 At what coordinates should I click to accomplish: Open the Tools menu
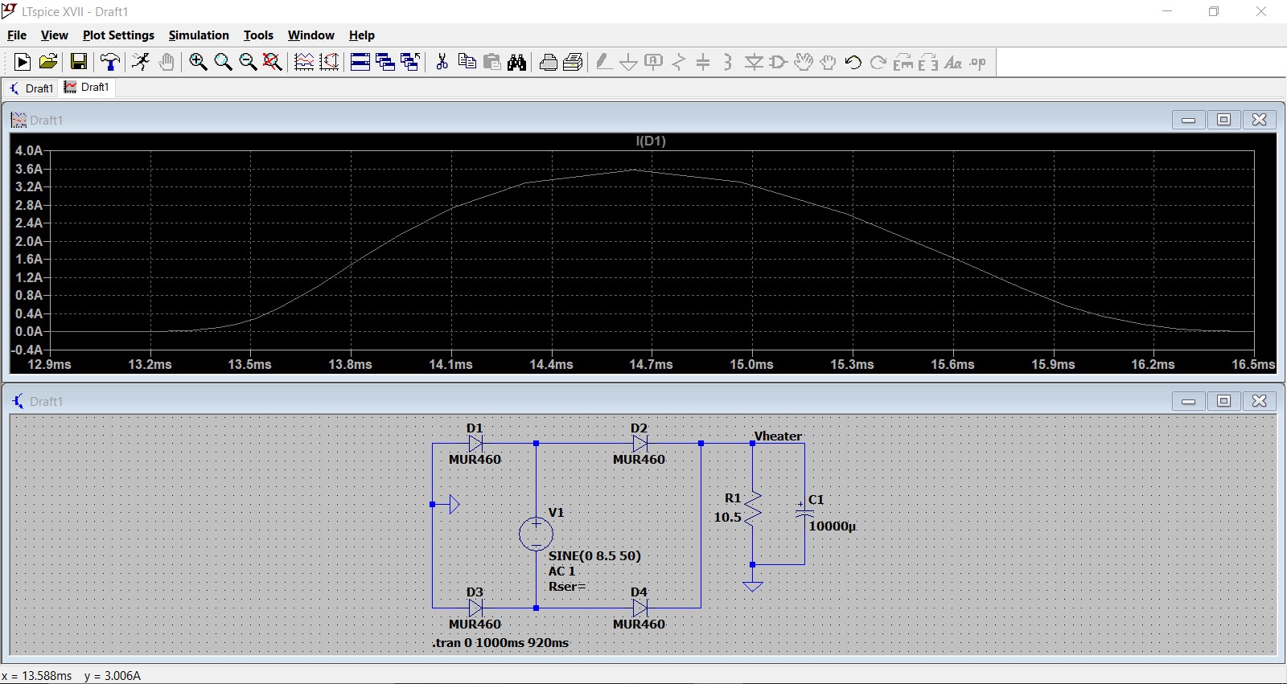point(258,35)
